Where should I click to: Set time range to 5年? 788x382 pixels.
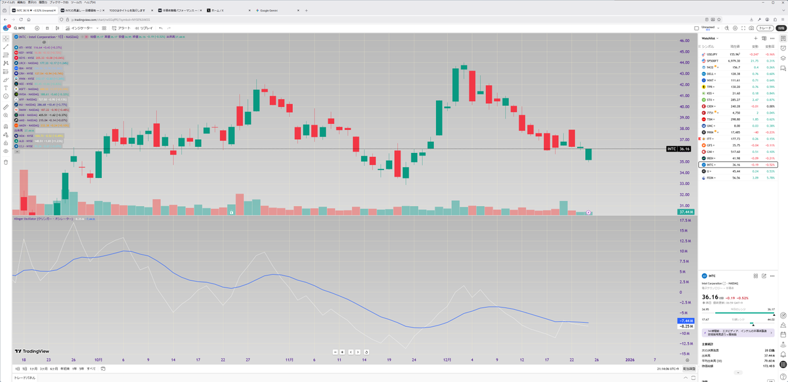pyautogui.click(x=81, y=369)
